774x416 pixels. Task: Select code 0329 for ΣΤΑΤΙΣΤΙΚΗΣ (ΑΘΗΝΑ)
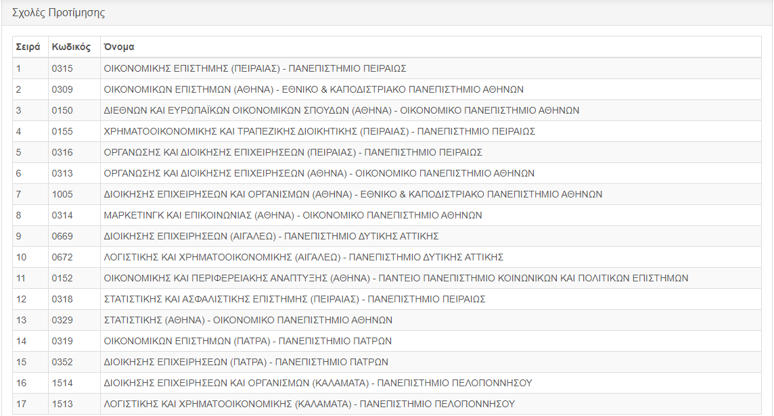click(x=62, y=320)
